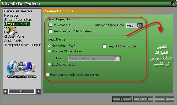This screenshot has width=177, height=105.
Task: Open Transport Stream Output page
Action: point(23,45)
